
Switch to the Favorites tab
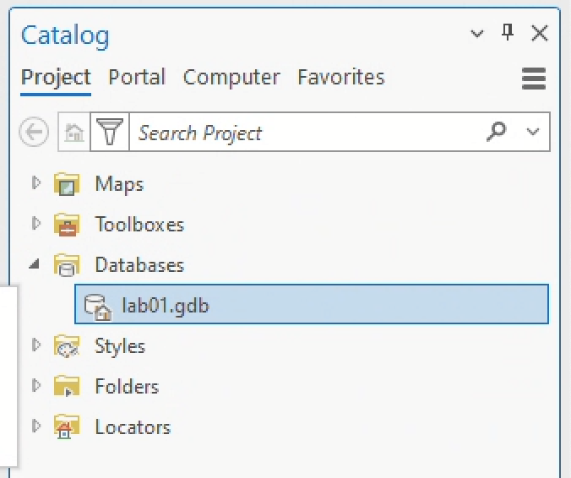[x=340, y=78]
